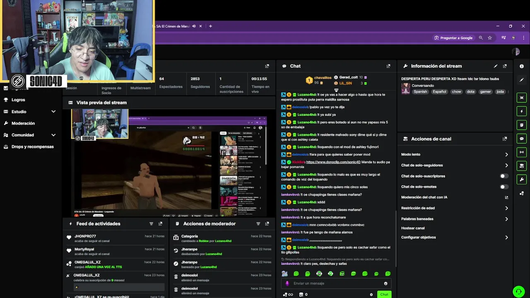Open the user avatar at top right
This screenshot has width=530, height=298.
click(x=516, y=52)
